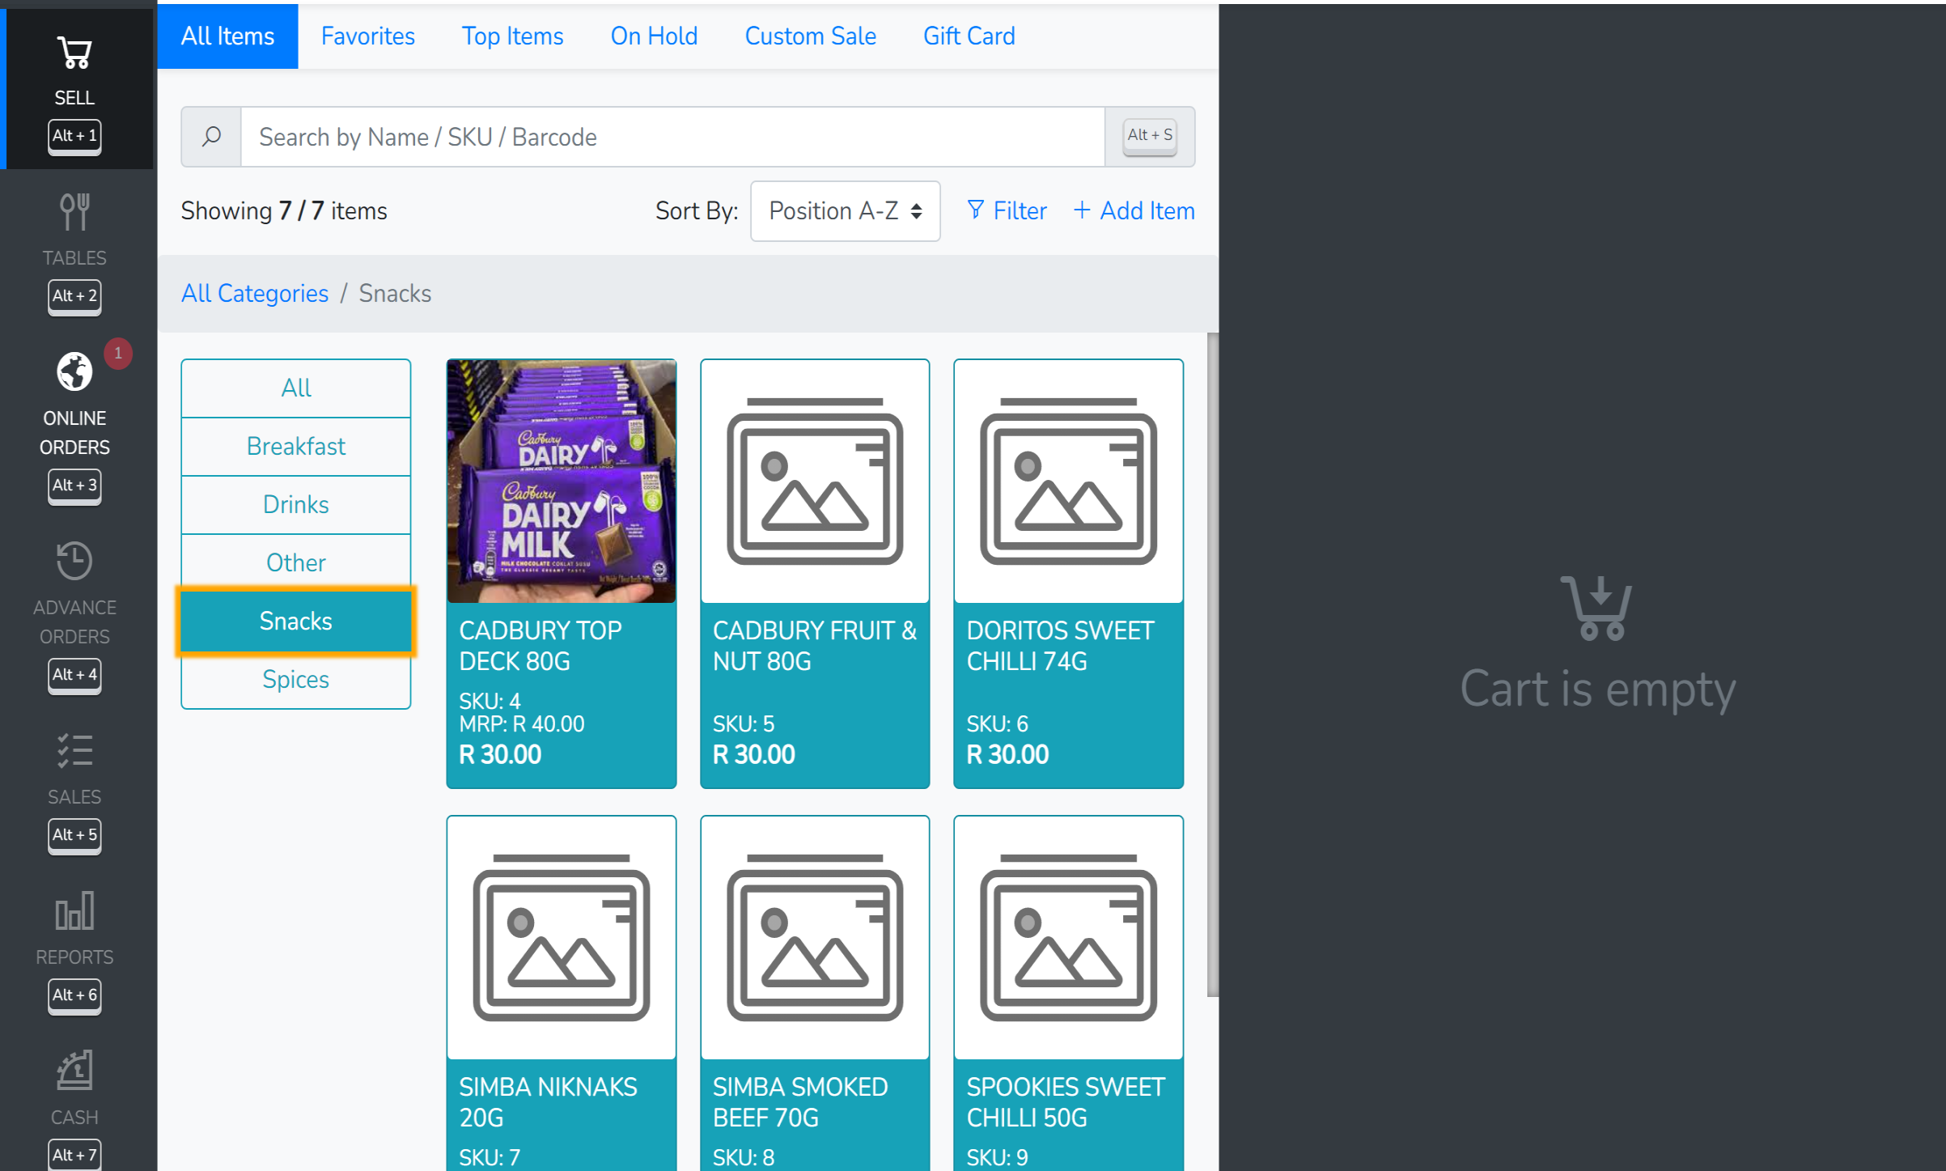
Task: Select the Breakfast category
Action: 296,447
